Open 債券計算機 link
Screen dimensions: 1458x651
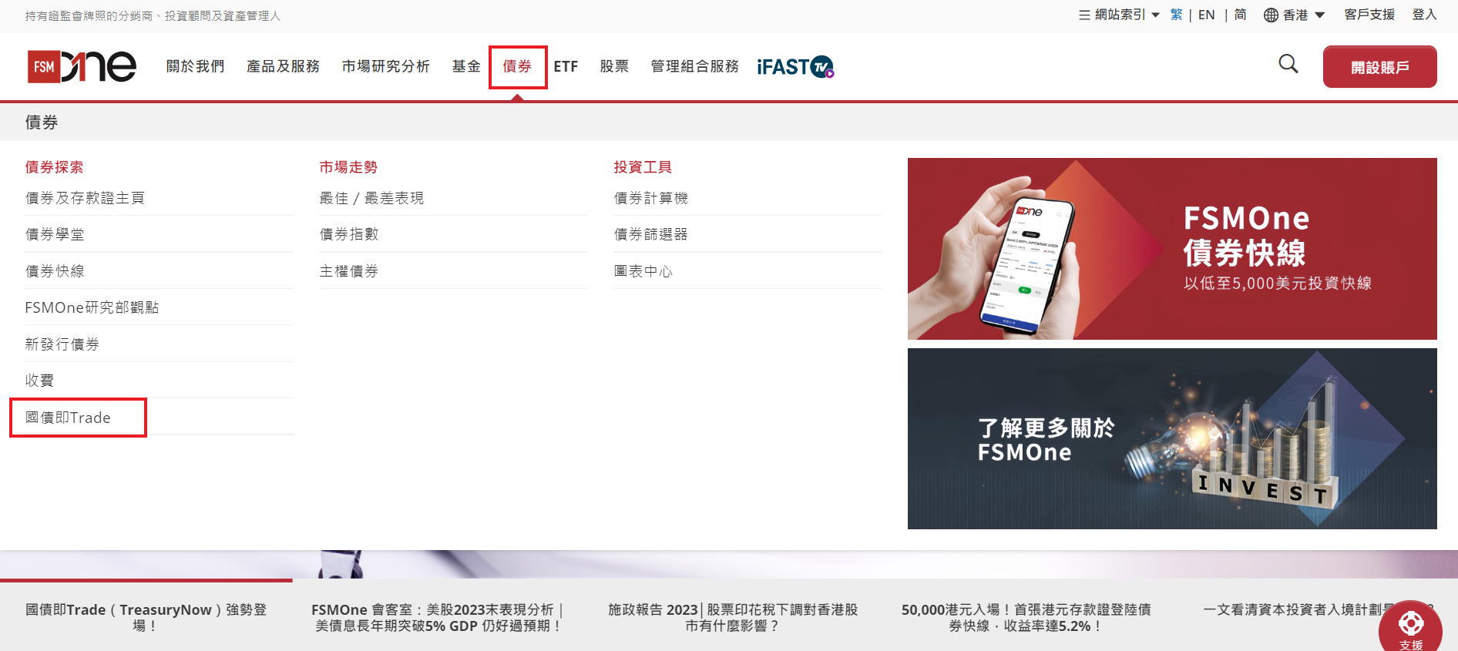(x=651, y=198)
